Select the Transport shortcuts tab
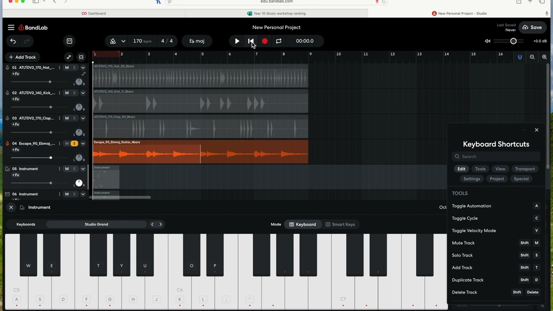The image size is (553, 311). click(525, 169)
